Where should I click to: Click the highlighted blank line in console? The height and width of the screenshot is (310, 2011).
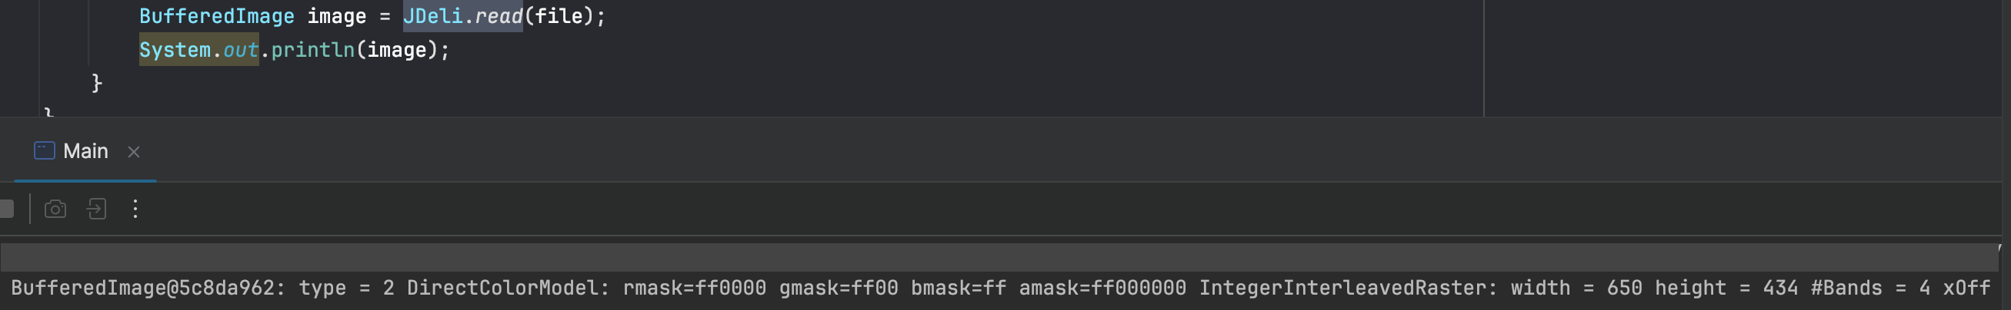999,256
